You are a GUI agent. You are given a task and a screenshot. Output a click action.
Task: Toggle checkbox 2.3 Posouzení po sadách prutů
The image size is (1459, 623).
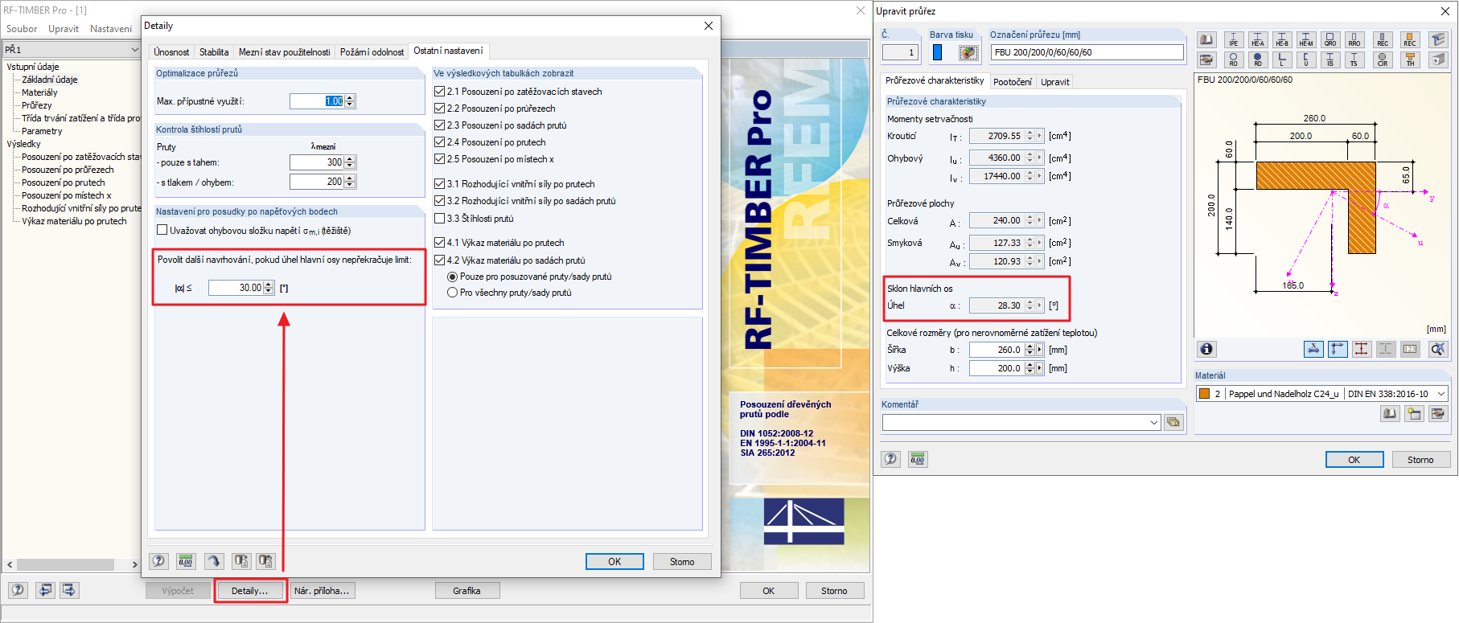click(x=439, y=125)
